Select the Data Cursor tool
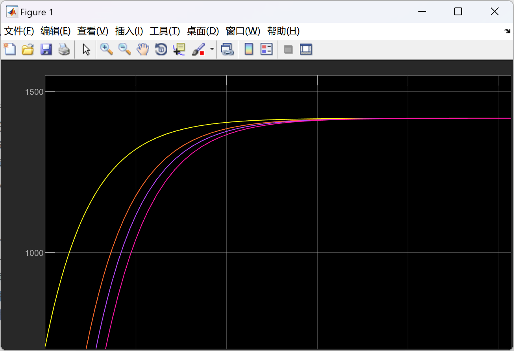This screenshot has height=351, width=514. click(179, 49)
